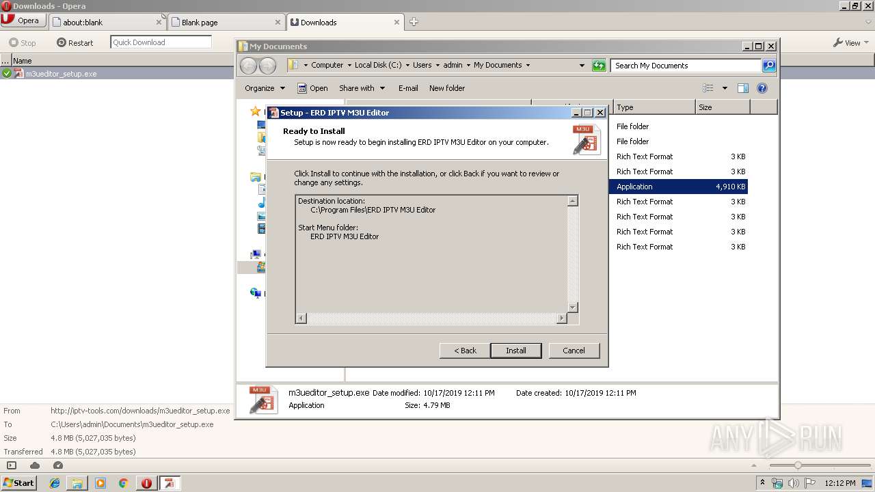Open the Opera View dropdown
This screenshot has width=875, height=492.
(851, 42)
